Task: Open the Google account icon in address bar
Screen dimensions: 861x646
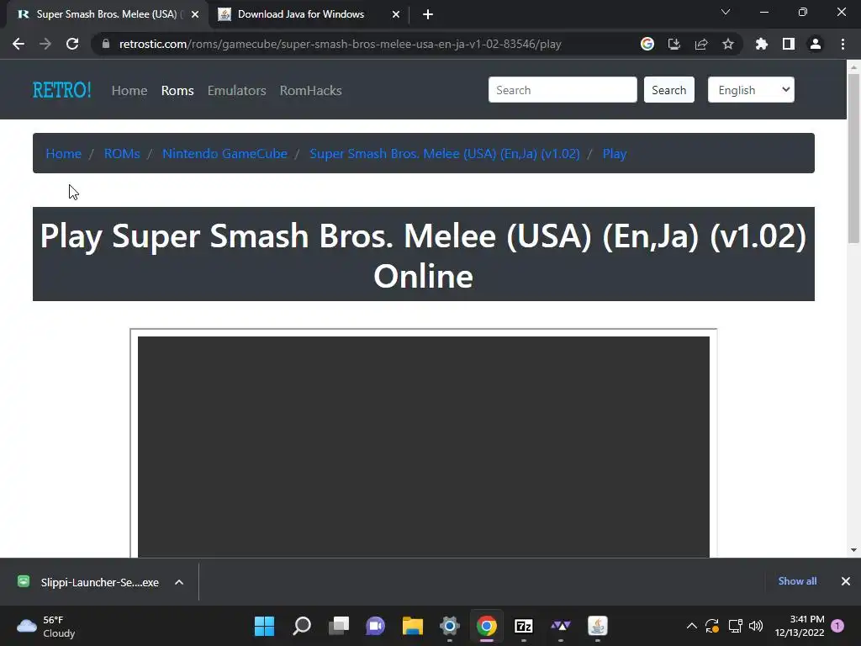Action: 647,44
